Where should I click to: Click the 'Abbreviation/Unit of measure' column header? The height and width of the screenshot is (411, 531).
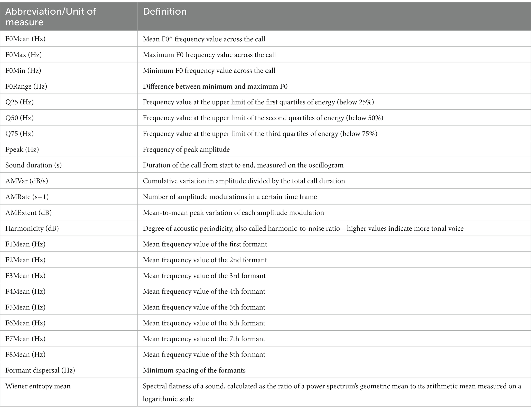pyautogui.click(x=69, y=17)
